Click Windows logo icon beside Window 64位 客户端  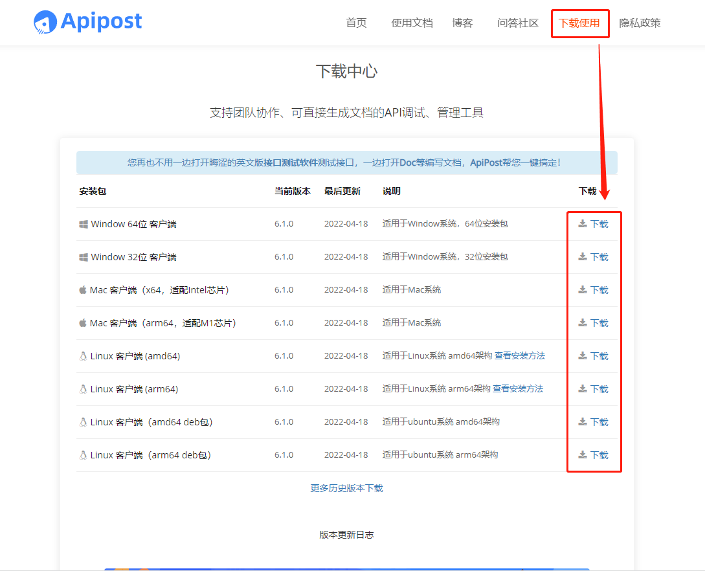pos(83,224)
